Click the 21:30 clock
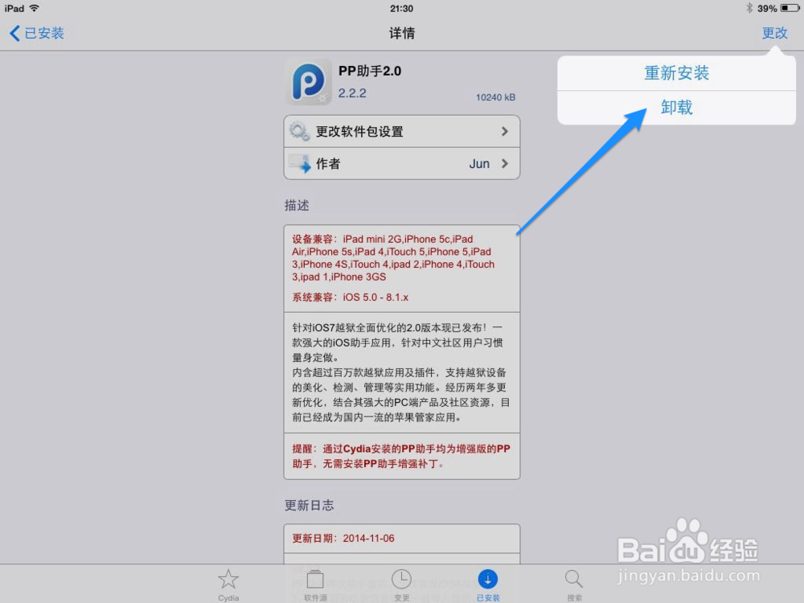This screenshot has width=804, height=603. [x=401, y=8]
